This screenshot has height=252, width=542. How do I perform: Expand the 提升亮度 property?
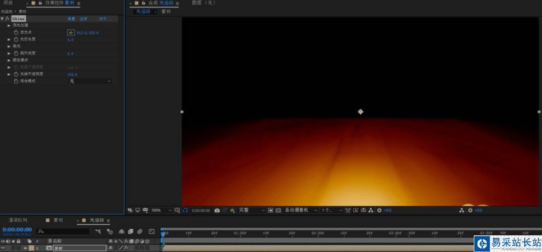[9, 53]
